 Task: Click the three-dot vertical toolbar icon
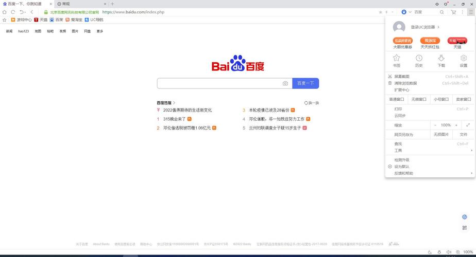[462, 12]
